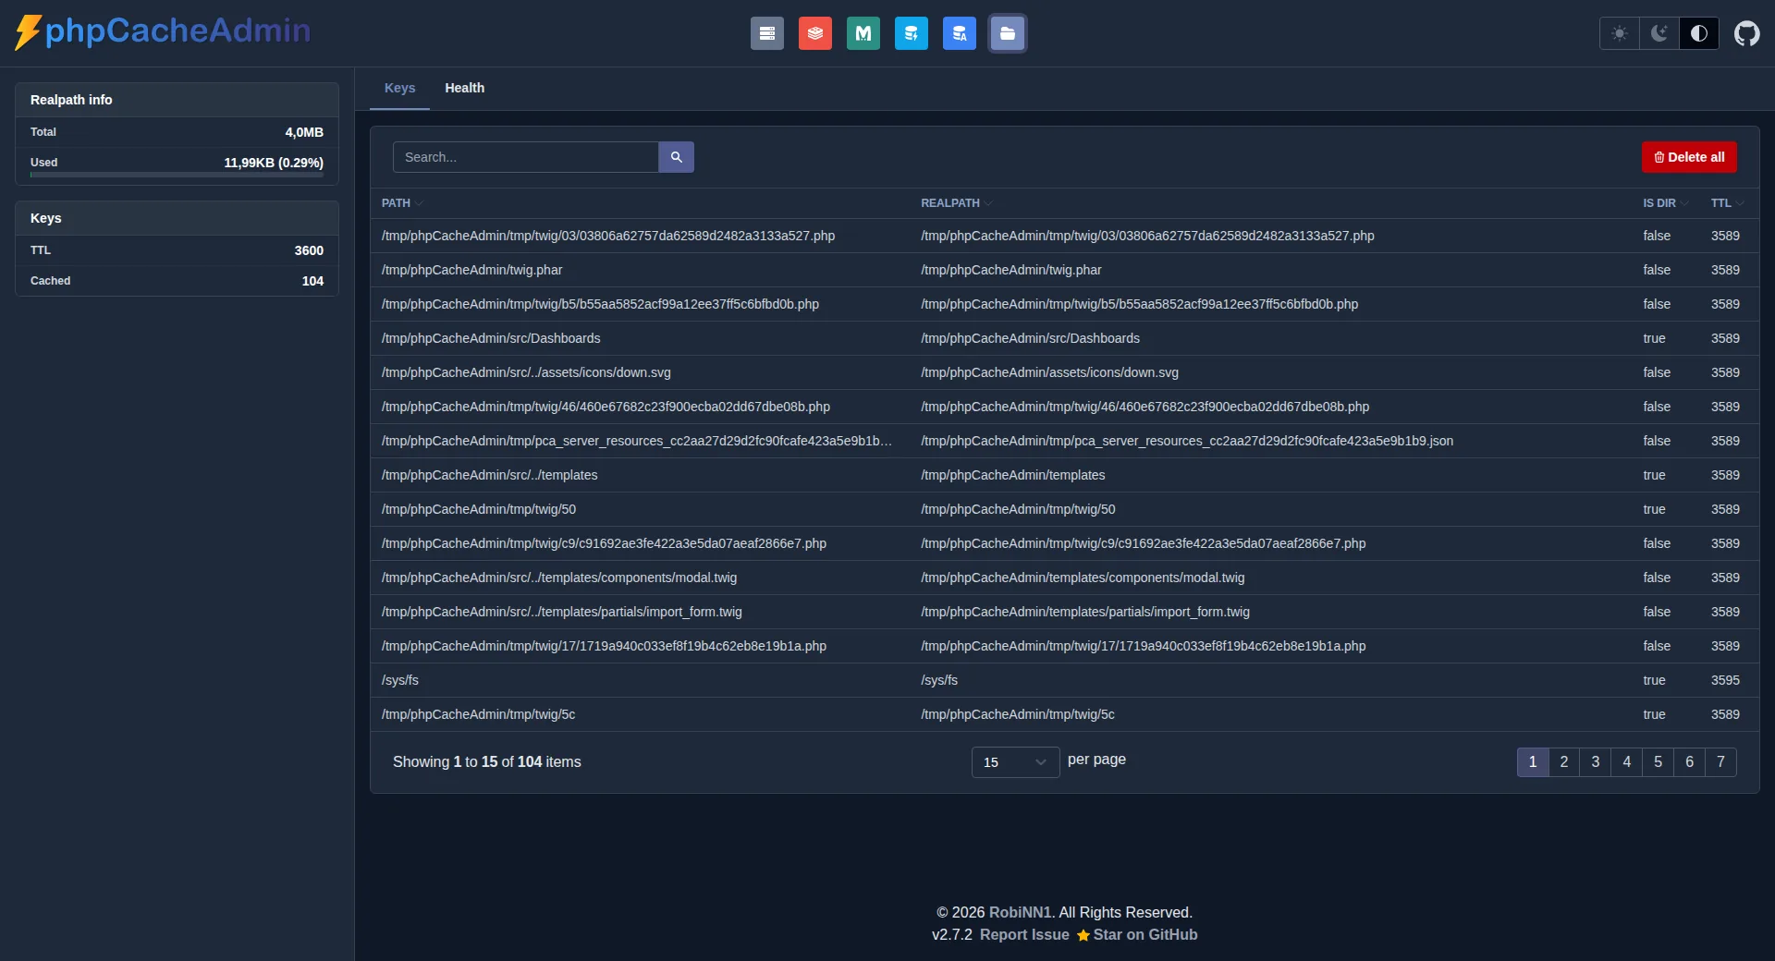
Task: Click the Cached 104 value
Action: (x=312, y=281)
